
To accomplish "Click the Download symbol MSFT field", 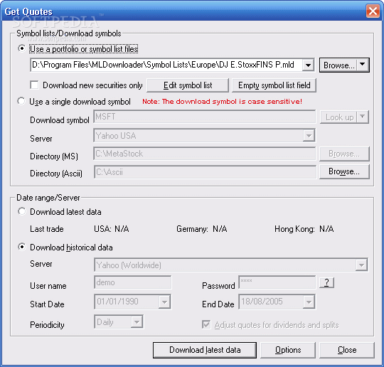I will [x=205, y=117].
